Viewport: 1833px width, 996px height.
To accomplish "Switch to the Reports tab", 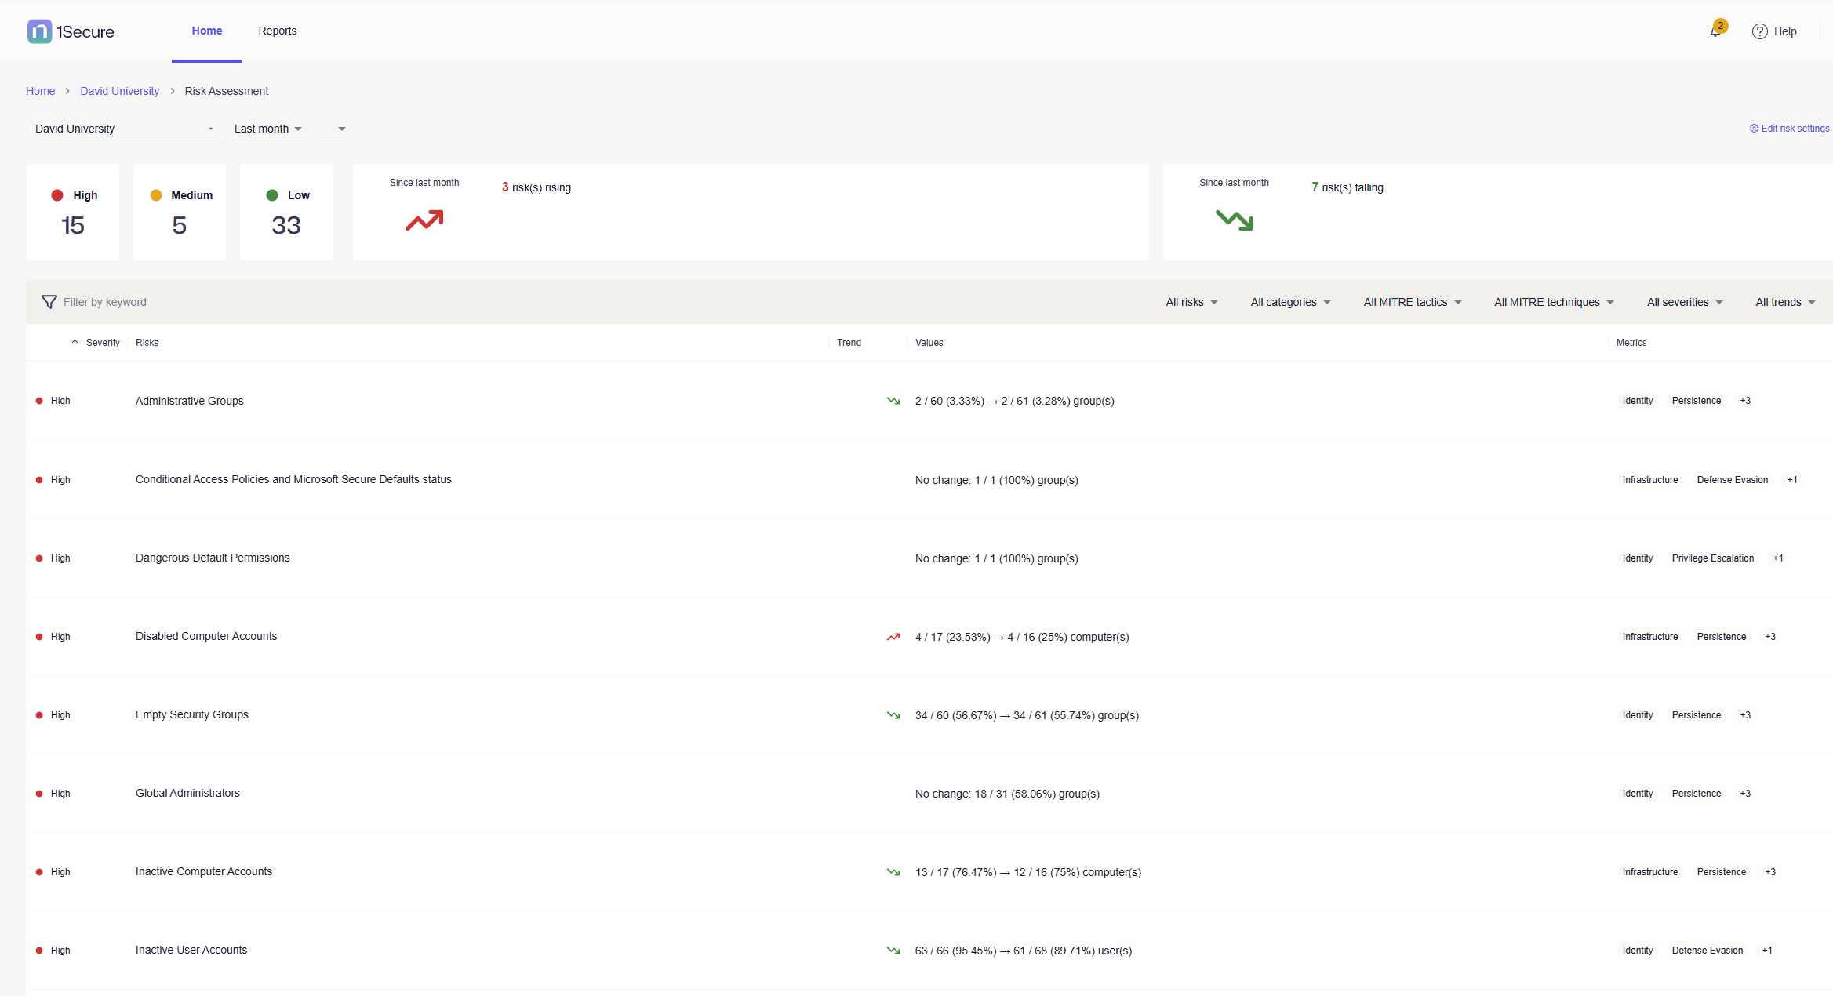I will 278,31.
